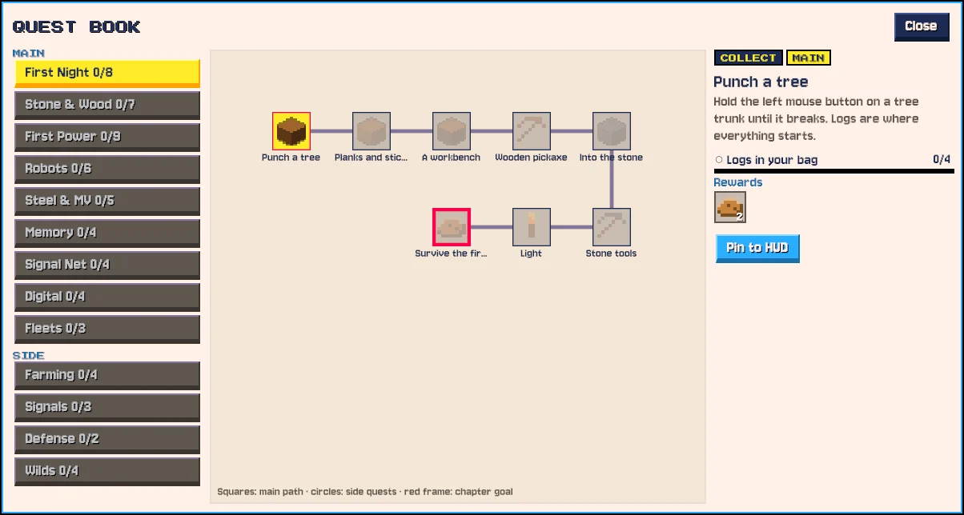Viewport: 964px width, 515px height.
Task: Close the Quest Book
Action: pos(921,26)
